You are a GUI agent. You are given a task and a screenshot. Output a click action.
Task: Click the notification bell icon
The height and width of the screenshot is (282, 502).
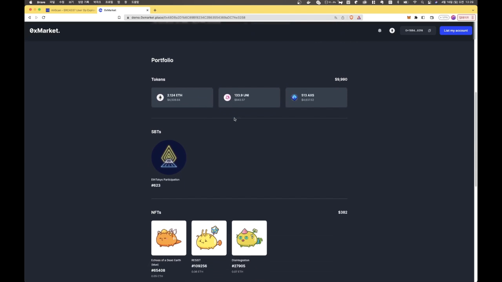380,31
